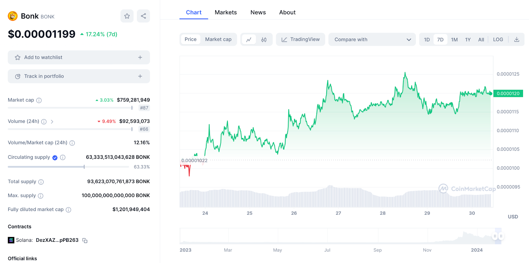Open the Chart tab
The width and height of the screenshot is (529, 263).
tap(194, 12)
